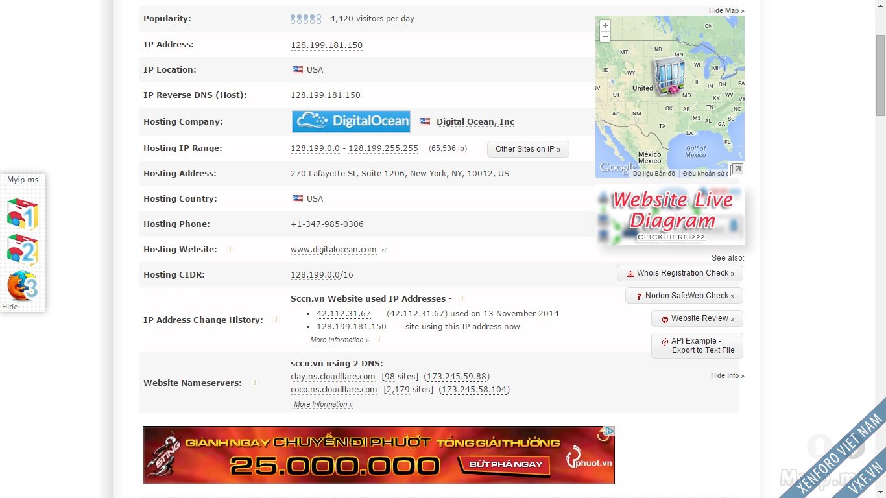Click the USA link in Hosting Country row
Image resolution: width=886 pixels, height=498 pixels.
[315, 199]
